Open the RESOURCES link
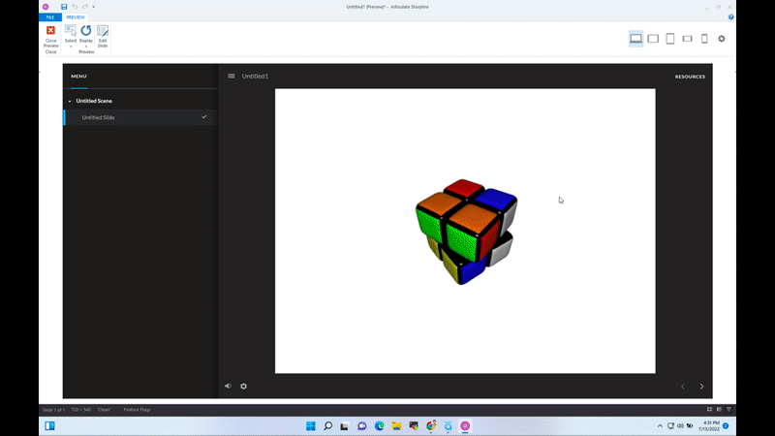The image size is (775, 436). pyautogui.click(x=690, y=77)
